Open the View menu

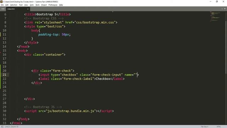tap(26, 5)
